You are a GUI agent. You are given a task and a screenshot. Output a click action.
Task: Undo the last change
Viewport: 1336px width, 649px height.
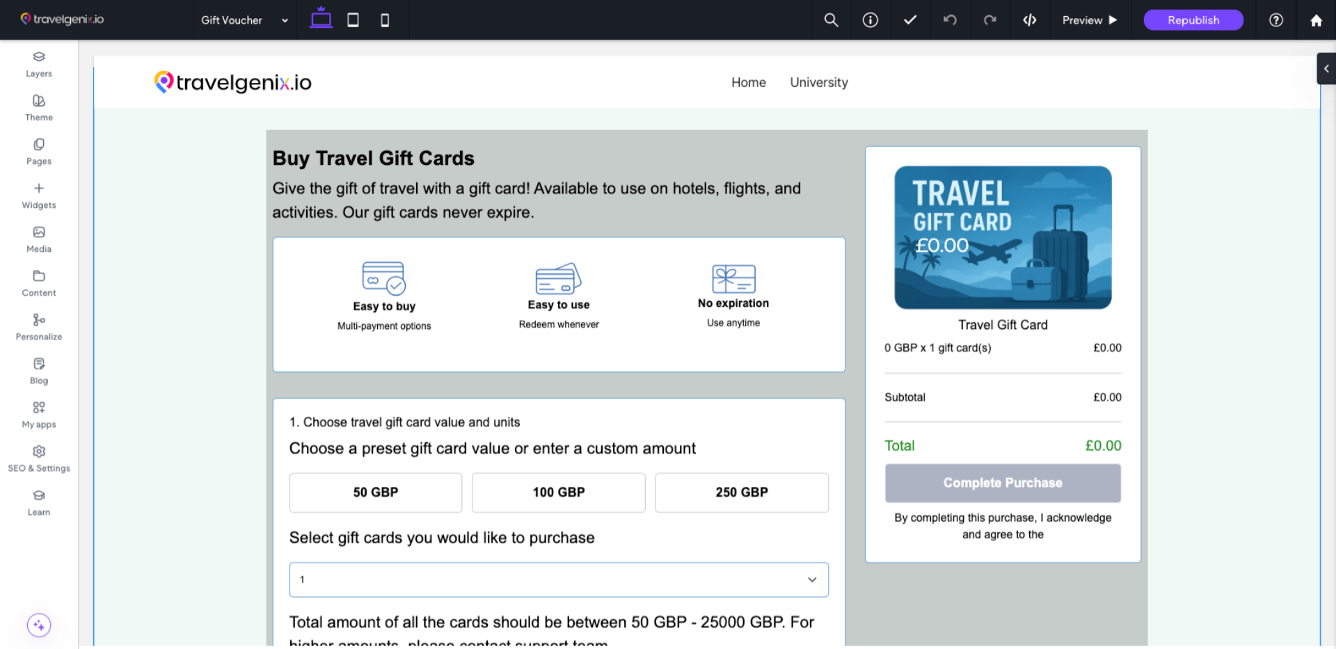pyautogui.click(x=951, y=20)
